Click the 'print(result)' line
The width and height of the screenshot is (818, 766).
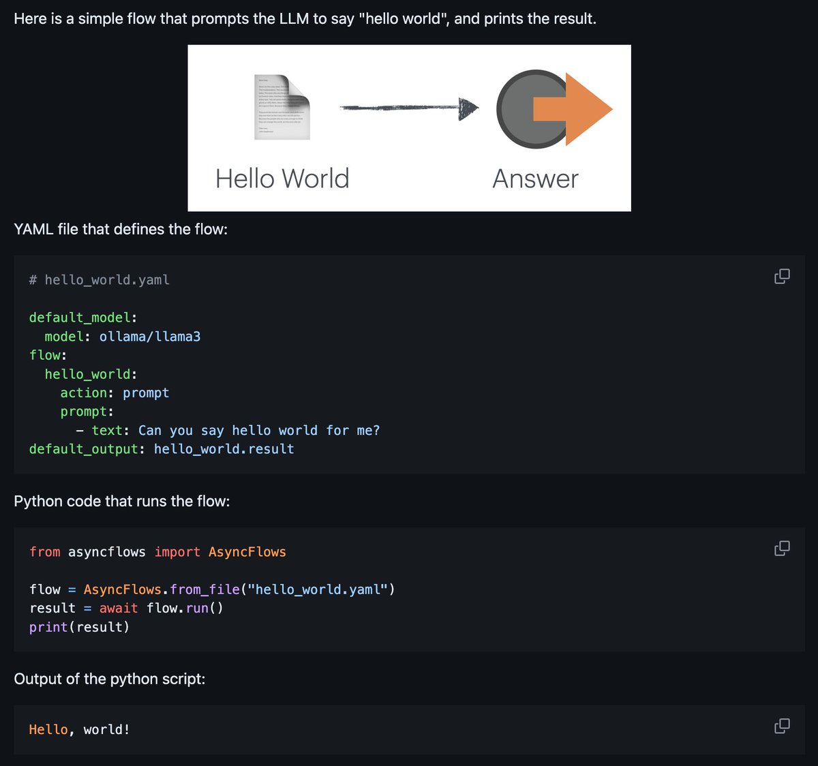[x=79, y=627]
